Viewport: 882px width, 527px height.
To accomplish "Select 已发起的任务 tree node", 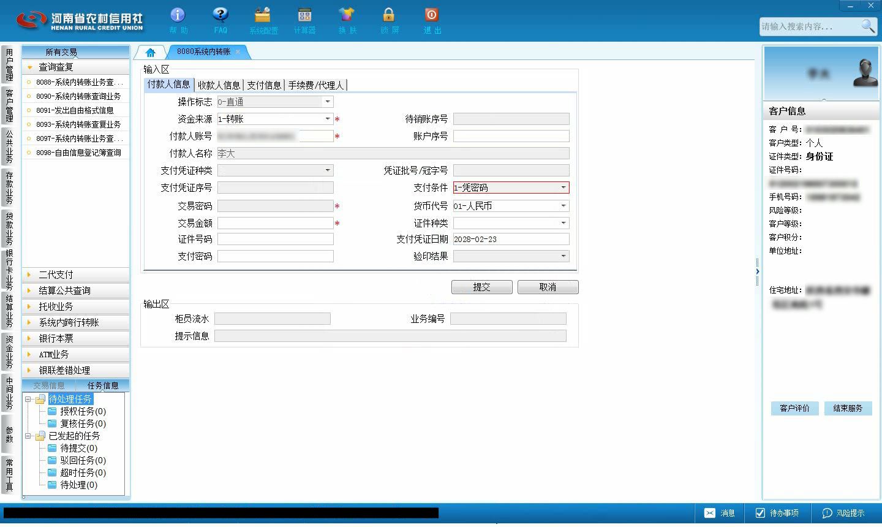I will point(74,436).
